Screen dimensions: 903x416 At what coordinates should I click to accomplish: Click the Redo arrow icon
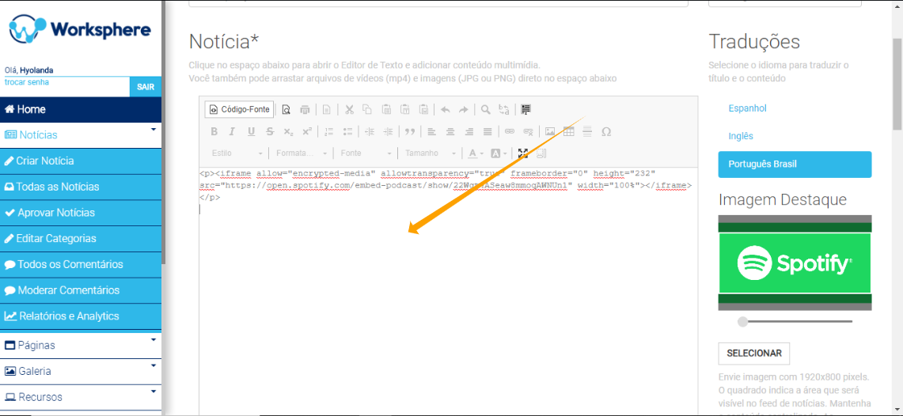pos(464,109)
